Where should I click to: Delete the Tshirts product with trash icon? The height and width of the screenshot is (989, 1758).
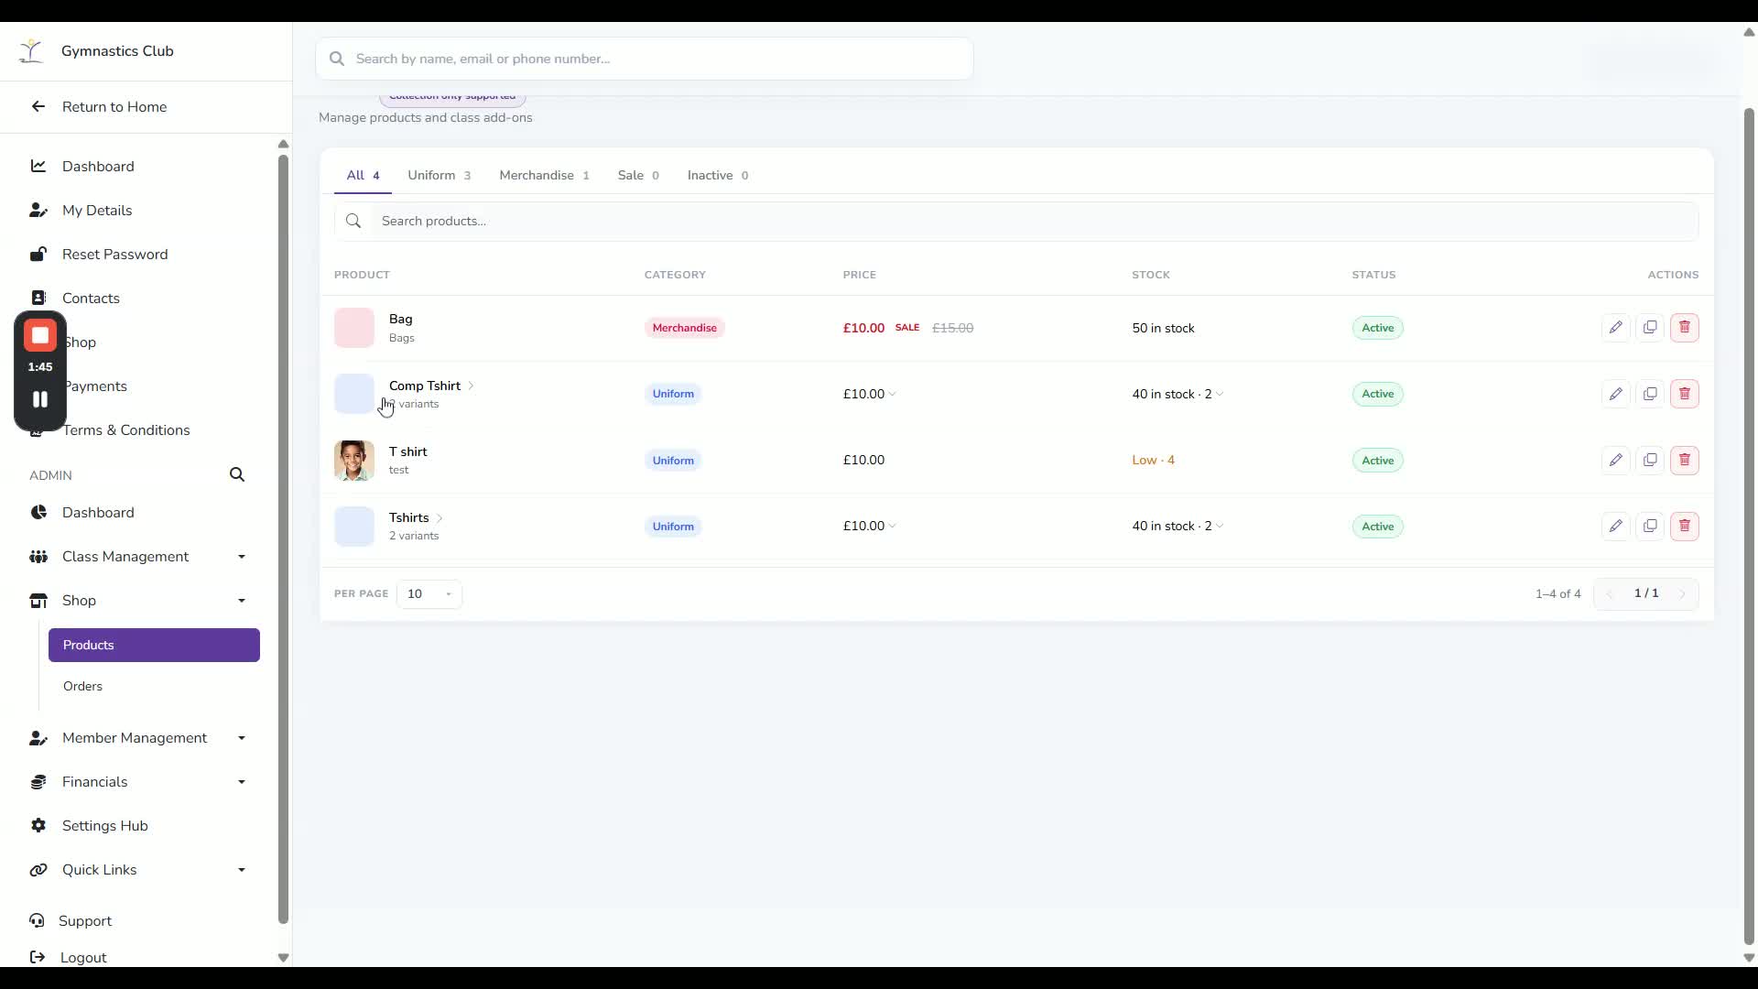(x=1685, y=526)
